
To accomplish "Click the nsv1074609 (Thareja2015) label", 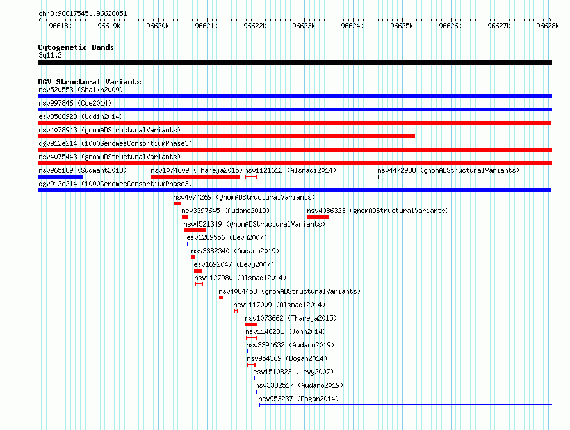I will click(x=197, y=170).
